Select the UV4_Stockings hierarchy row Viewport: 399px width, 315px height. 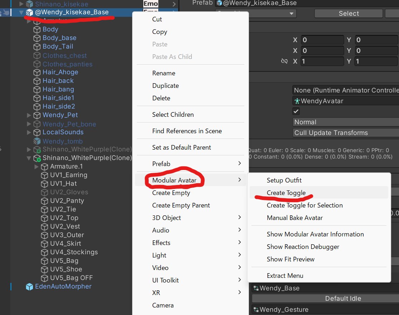[x=71, y=252]
